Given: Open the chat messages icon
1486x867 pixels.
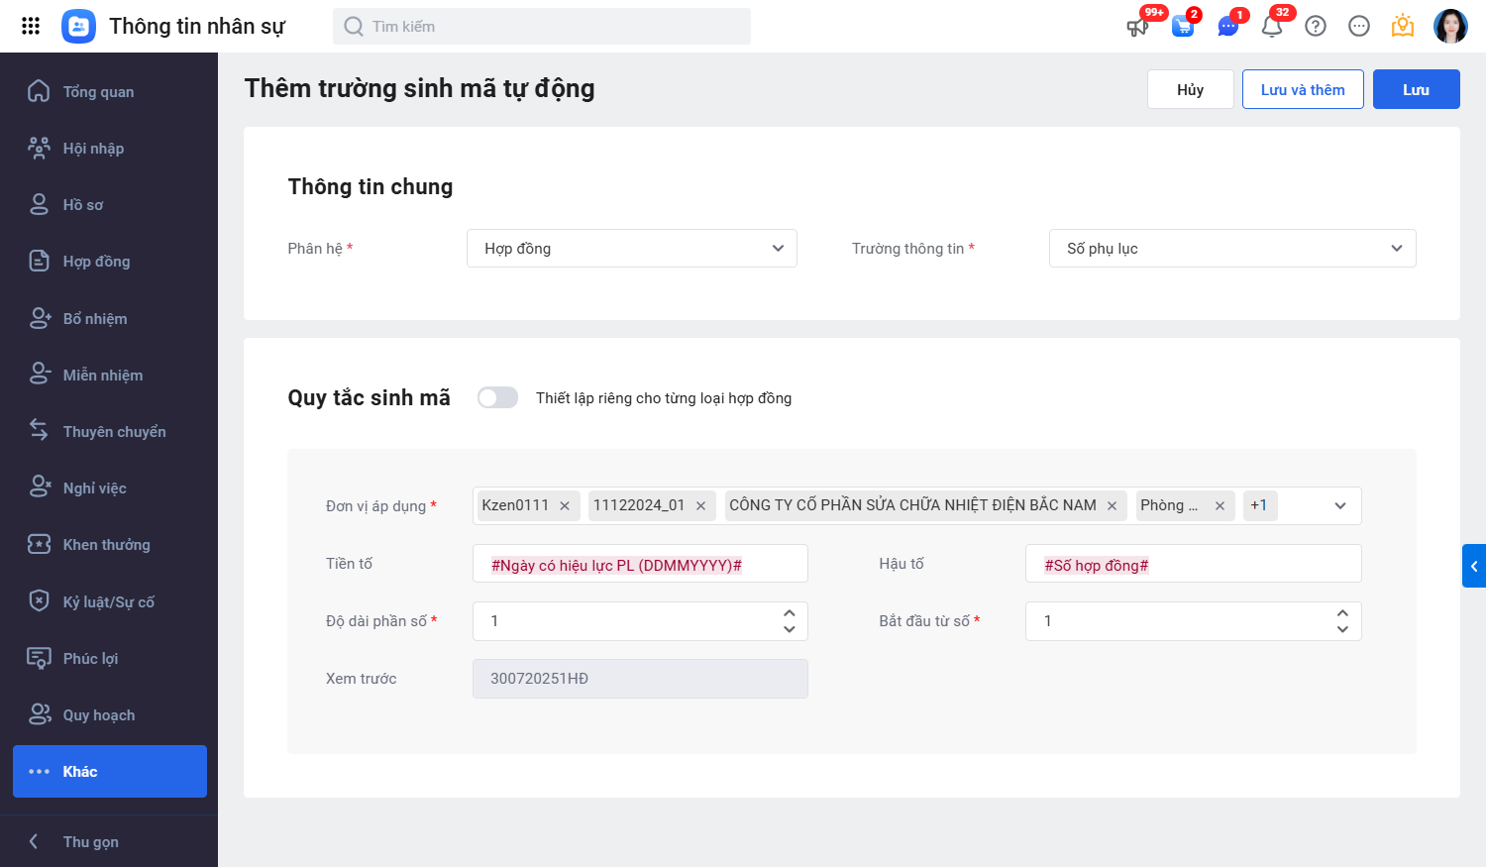Looking at the screenshot, I should [1227, 27].
